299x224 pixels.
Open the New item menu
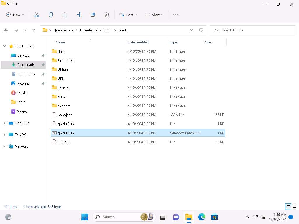(15, 15)
